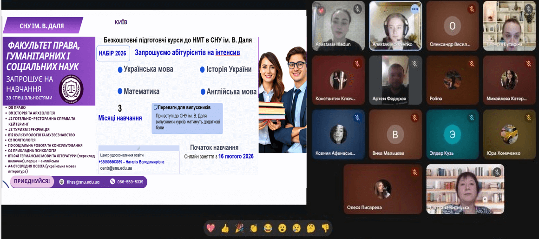This screenshot has width=539, height=239.
Task: Click the letter В avatar of Вика Мальцева
Action: click(x=395, y=134)
